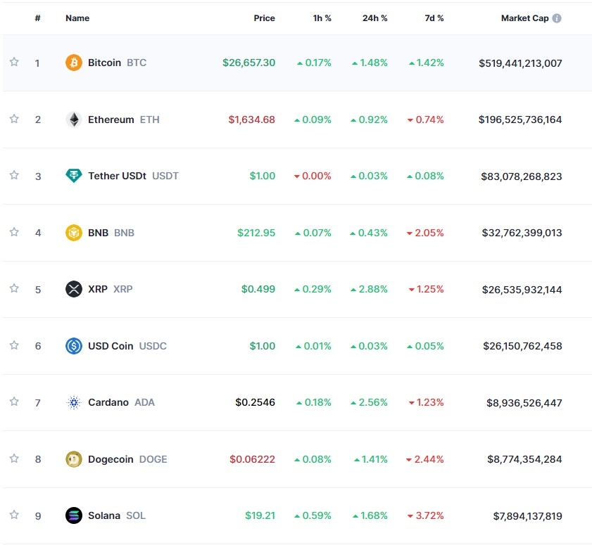Screen dimensions: 592x545
Task: Click the Dogecoin logo icon
Action: coord(74,459)
